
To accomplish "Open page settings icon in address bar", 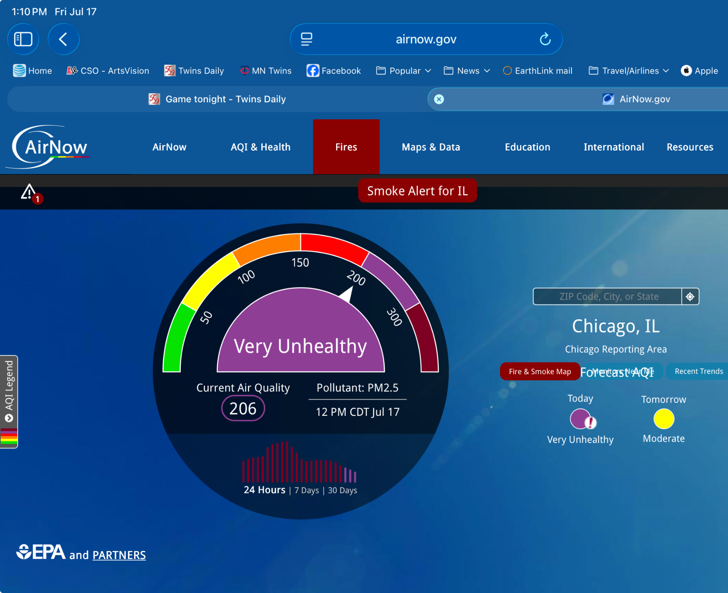I will click(307, 39).
